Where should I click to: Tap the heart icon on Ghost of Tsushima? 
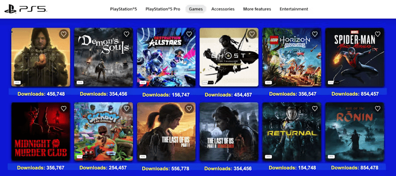point(252,34)
